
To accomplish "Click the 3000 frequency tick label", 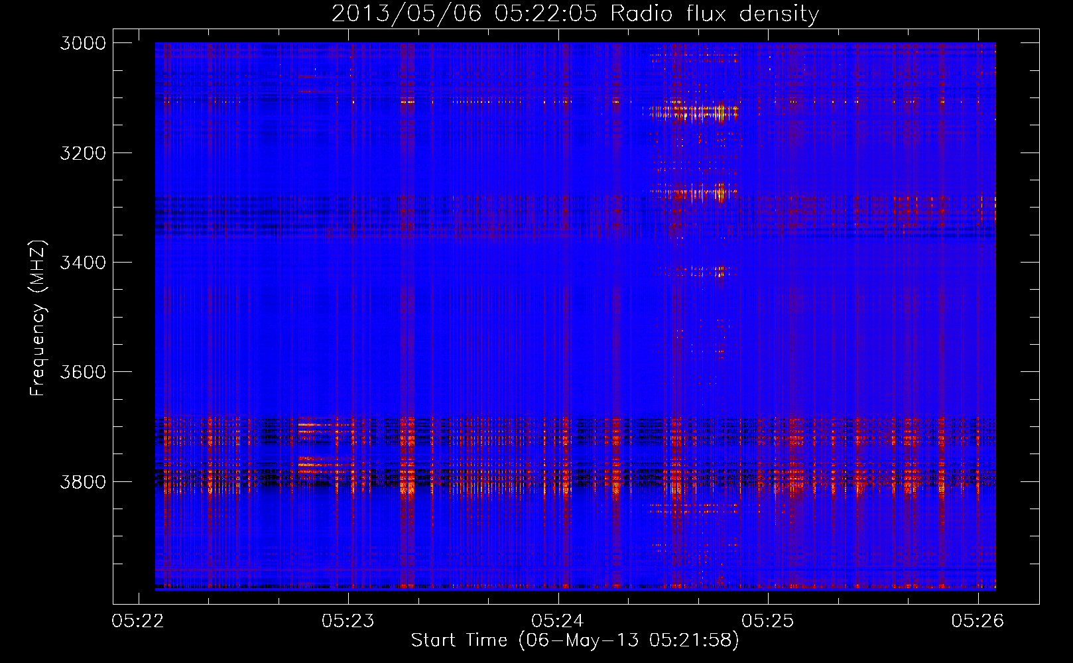I will tap(83, 43).
